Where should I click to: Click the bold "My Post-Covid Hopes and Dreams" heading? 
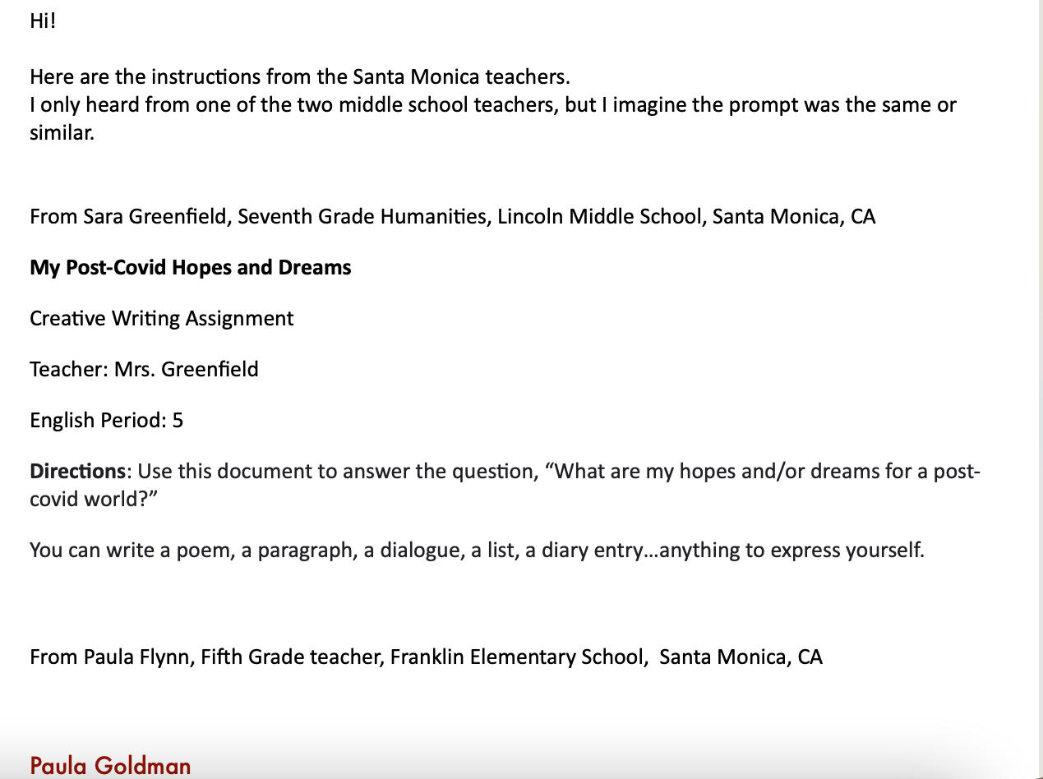click(x=190, y=268)
